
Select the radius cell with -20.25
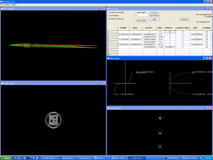coord(160,39)
